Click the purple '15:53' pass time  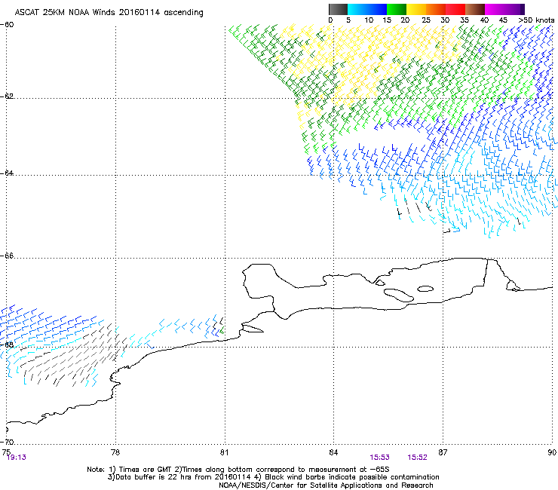380,458
